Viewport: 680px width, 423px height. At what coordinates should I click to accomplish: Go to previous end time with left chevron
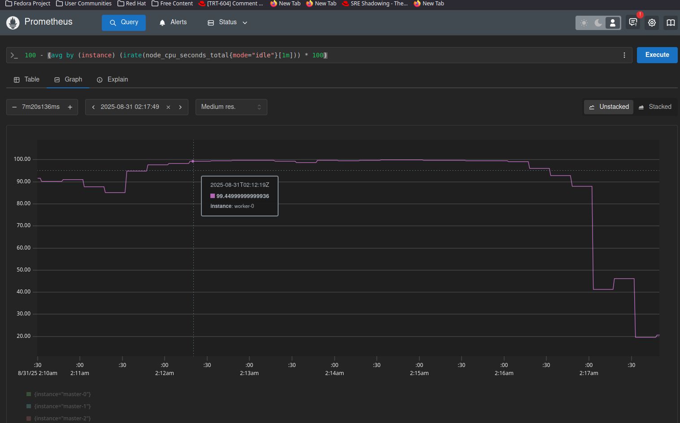pyautogui.click(x=93, y=107)
